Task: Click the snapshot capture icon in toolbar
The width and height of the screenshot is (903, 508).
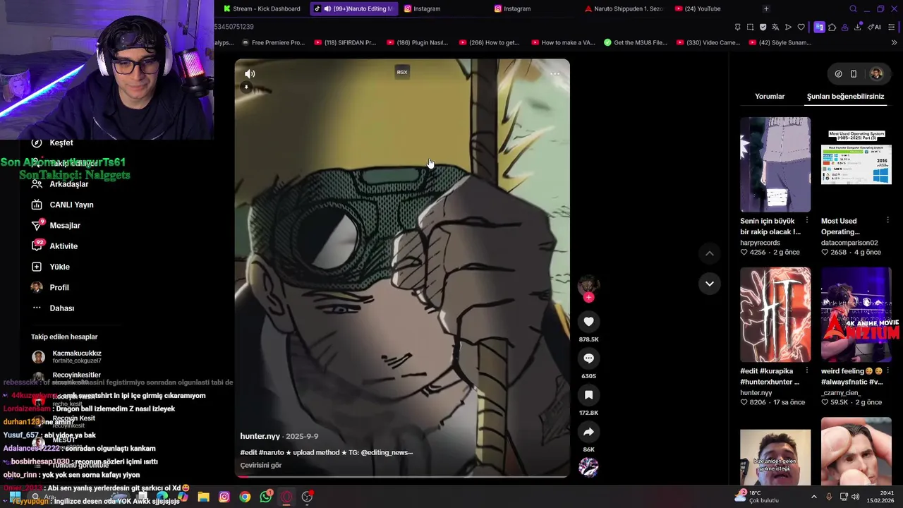Action: [750, 27]
